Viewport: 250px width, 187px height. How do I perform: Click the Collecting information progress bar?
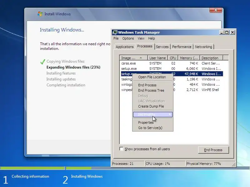click(32, 168)
